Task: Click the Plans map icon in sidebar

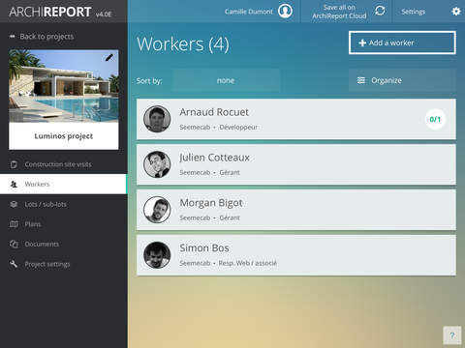Action: click(14, 224)
